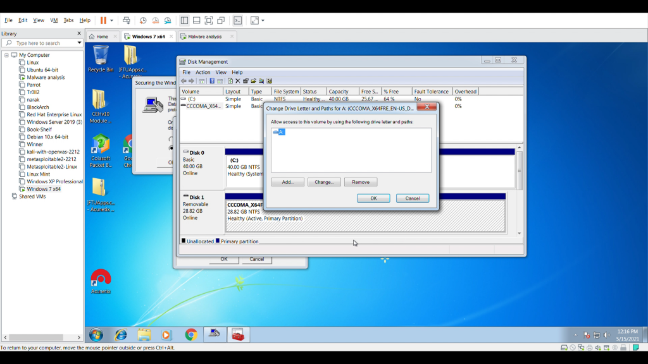The image size is (648, 364).
Task: Pause the virtual machine with the orange pause icon
Action: pyautogui.click(x=103, y=20)
